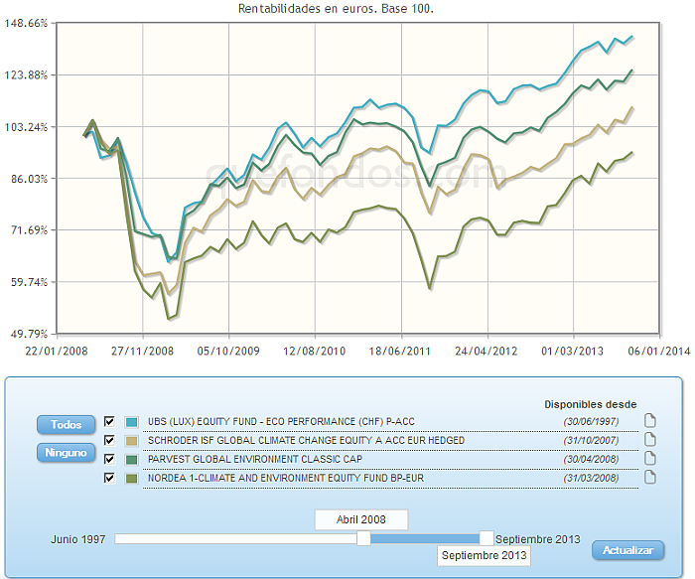Click the 01/03/2013 x-axis date label

tap(572, 352)
